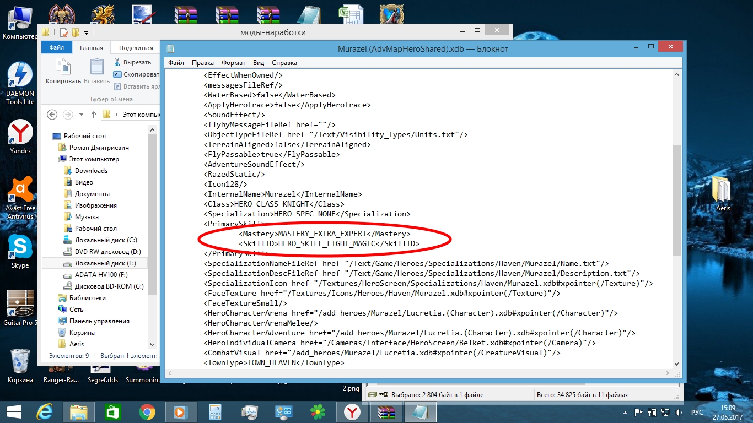Viewport: 753px width, 423px height.
Task: Select Downloads in the navigation tree
Action: coord(91,171)
